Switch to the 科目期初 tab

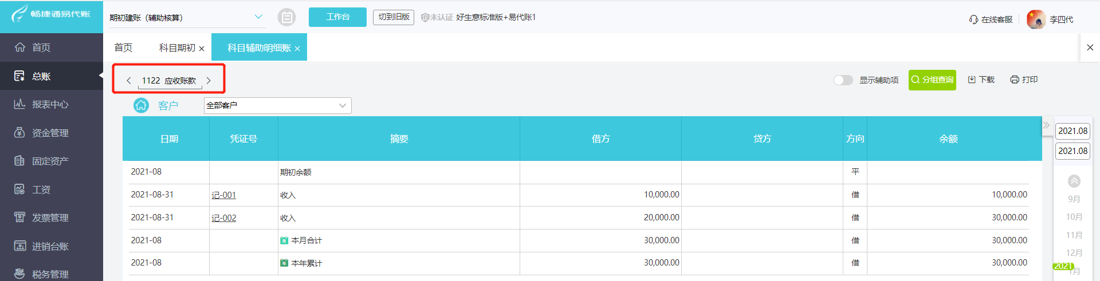[177, 48]
